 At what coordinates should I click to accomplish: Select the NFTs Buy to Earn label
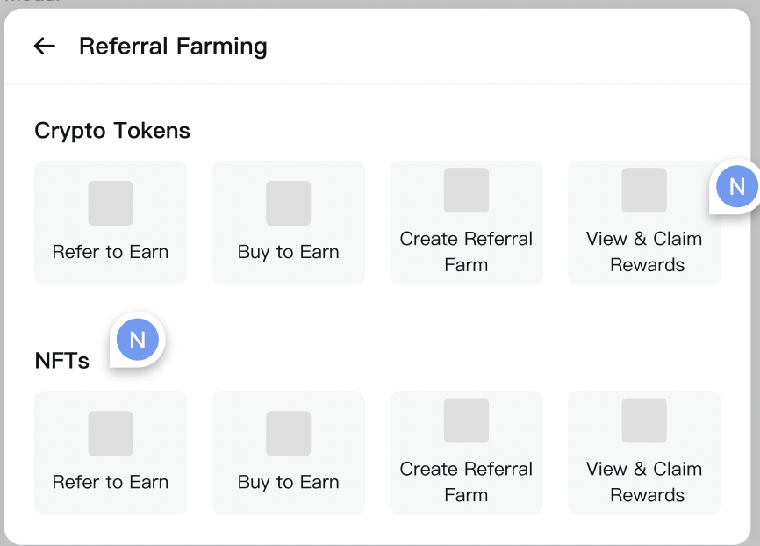289,482
